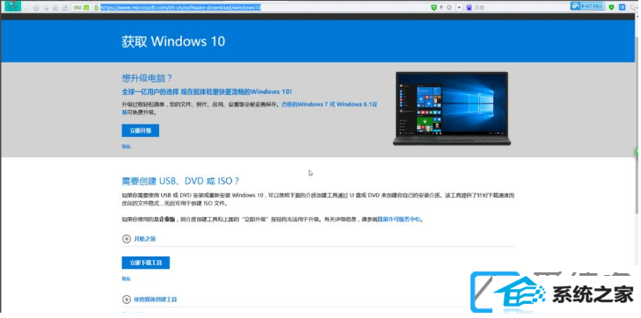The height and width of the screenshot is (318, 641).
Task: Click the green shield extension icon at far right
Action: [x=611, y=7]
